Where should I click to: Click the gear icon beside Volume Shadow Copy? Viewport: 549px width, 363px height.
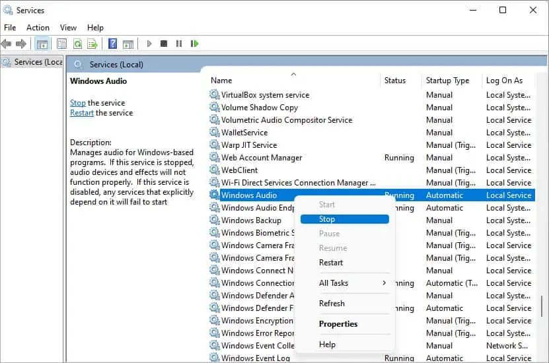pos(214,107)
